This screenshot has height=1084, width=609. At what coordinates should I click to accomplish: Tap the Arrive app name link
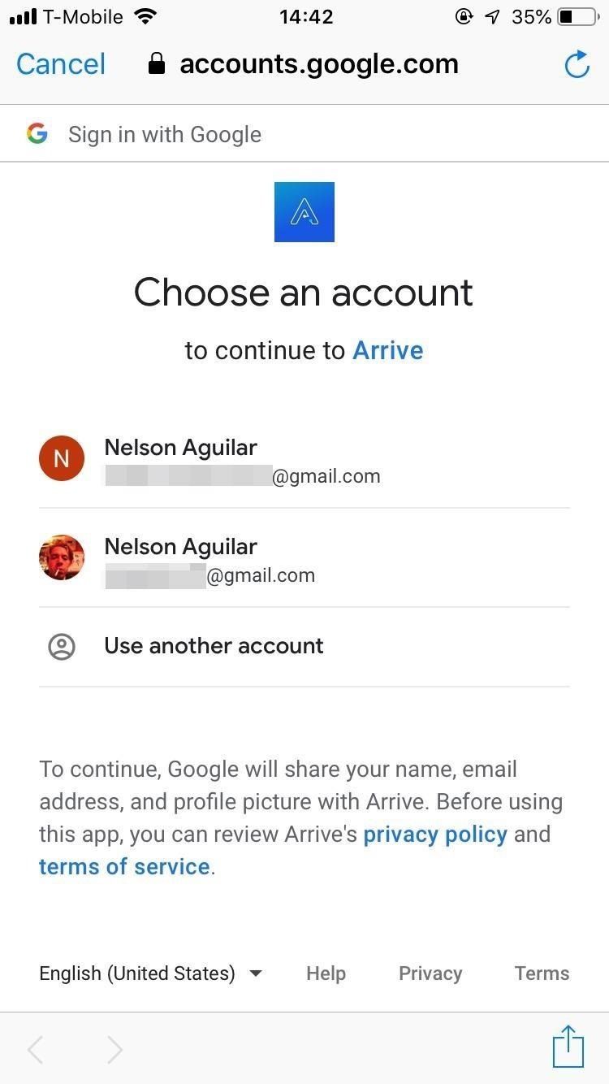click(388, 351)
